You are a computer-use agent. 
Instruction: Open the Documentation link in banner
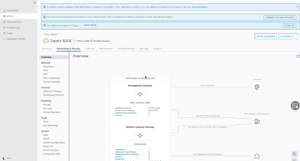point(200,7)
